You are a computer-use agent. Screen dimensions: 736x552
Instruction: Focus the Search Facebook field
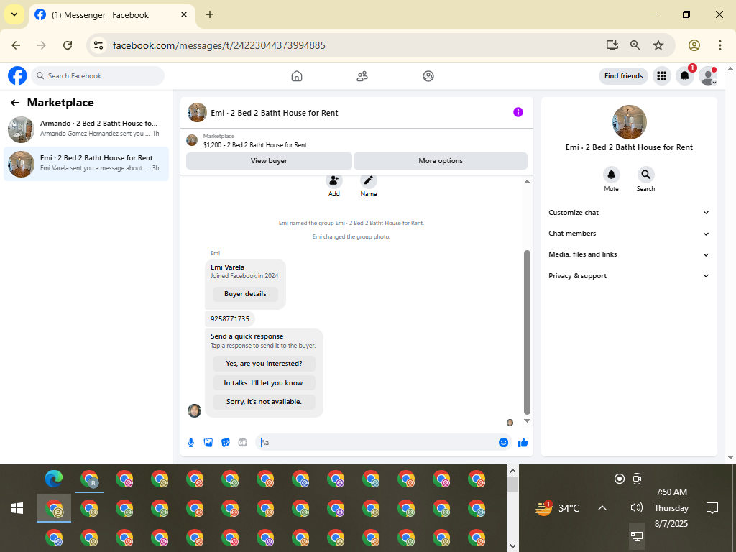pos(98,75)
